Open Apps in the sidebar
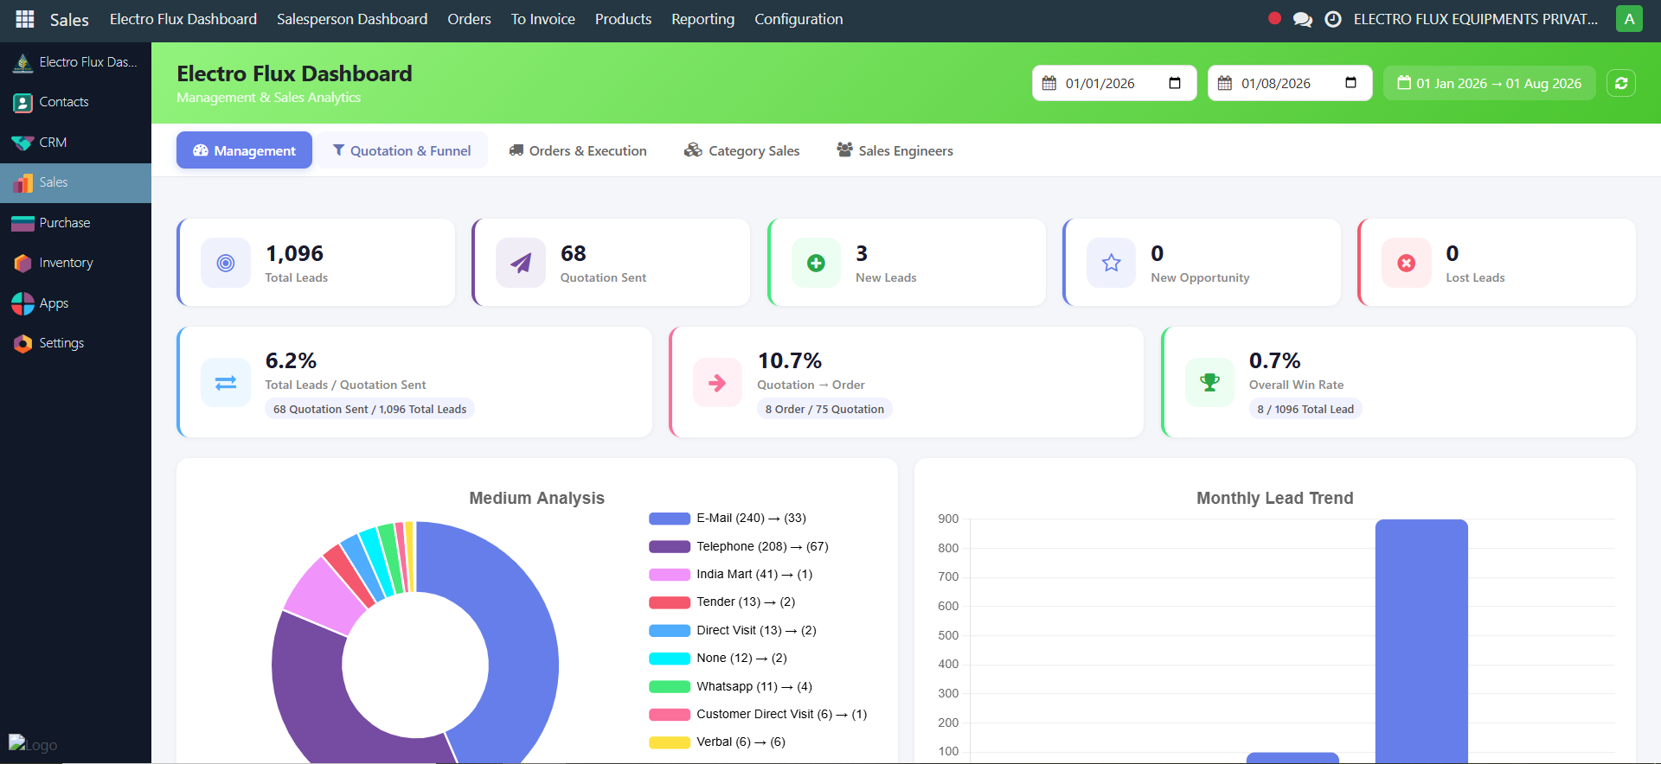 pyautogui.click(x=75, y=303)
